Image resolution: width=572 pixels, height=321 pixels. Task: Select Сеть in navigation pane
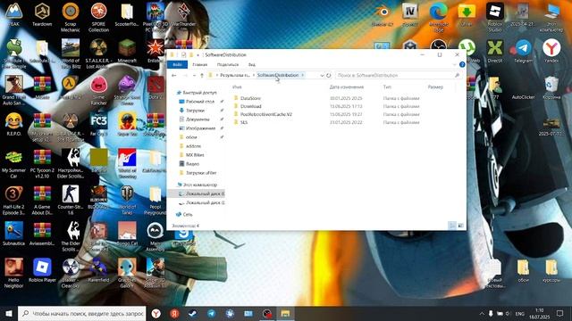(x=188, y=214)
